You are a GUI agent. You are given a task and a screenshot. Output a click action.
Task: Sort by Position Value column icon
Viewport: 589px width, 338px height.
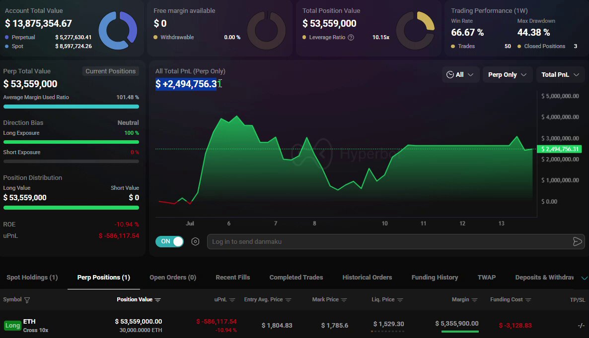[x=158, y=300]
